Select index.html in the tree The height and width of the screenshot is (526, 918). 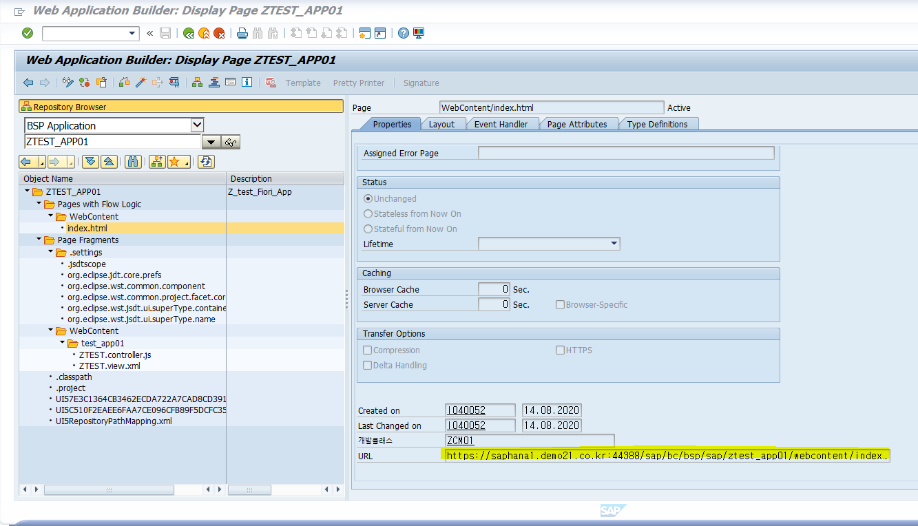87,228
